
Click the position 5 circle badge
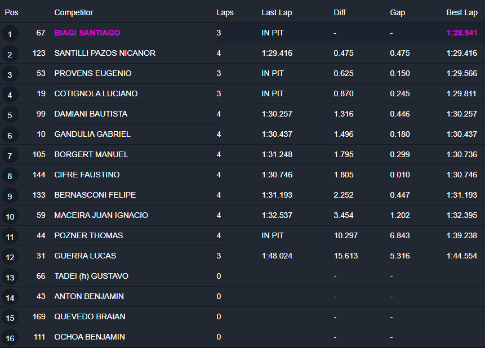[10, 115]
